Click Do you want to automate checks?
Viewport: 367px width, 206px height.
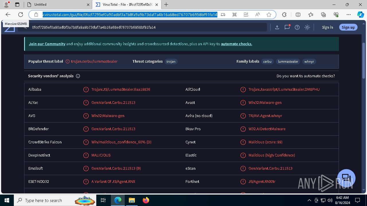(306, 76)
